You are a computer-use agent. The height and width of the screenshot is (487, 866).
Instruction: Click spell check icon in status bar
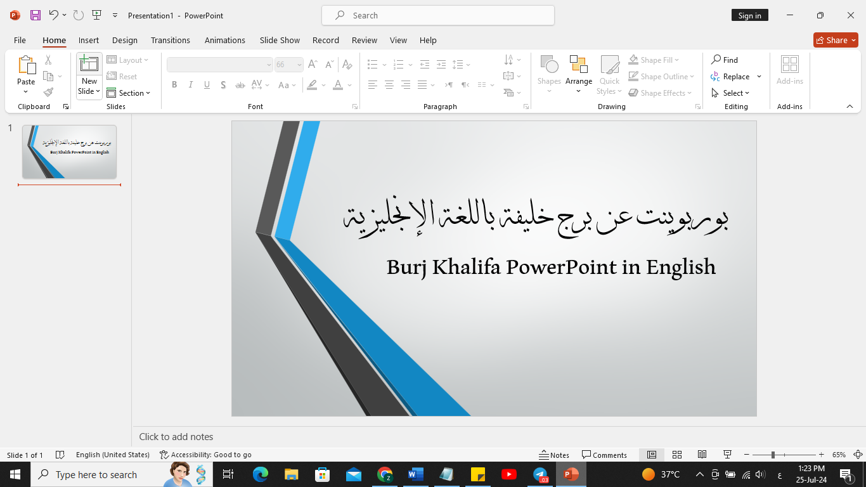point(60,455)
